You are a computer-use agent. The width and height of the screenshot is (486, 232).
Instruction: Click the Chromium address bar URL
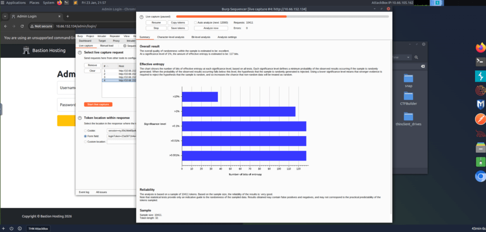click(76, 26)
